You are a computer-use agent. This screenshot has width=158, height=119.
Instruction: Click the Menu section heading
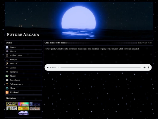click(9, 43)
